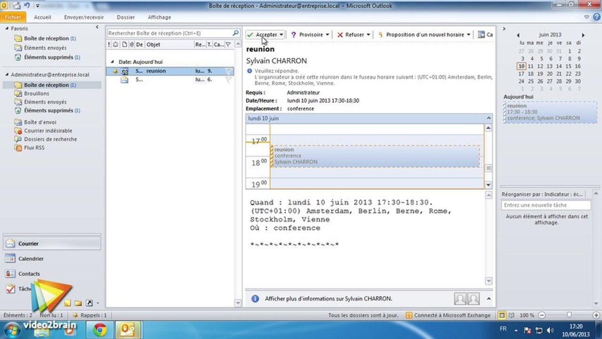Image resolution: width=602 pixels, height=339 pixels.
Task: Go to next month in date navigator
Action: 583,35
